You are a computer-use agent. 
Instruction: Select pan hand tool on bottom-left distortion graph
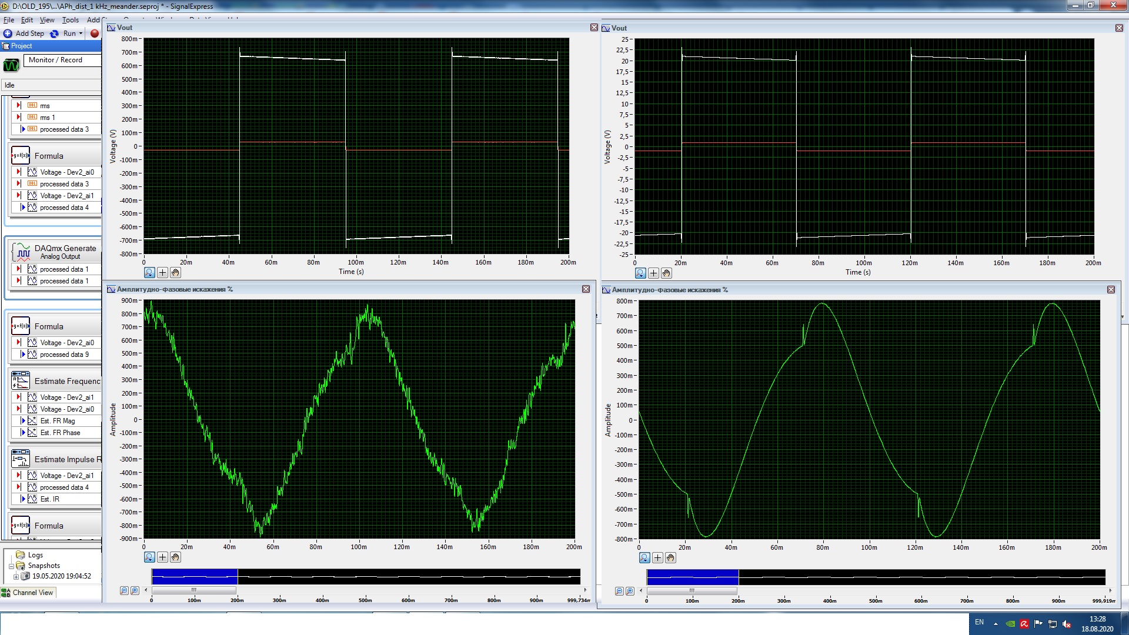pyautogui.click(x=175, y=557)
